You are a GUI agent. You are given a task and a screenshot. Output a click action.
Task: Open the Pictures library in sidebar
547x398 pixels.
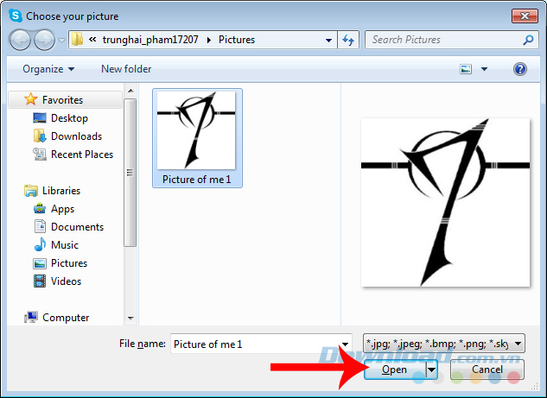click(69, 263)
